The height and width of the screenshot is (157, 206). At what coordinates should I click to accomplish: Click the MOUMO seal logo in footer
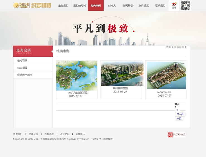pos(176,135)
